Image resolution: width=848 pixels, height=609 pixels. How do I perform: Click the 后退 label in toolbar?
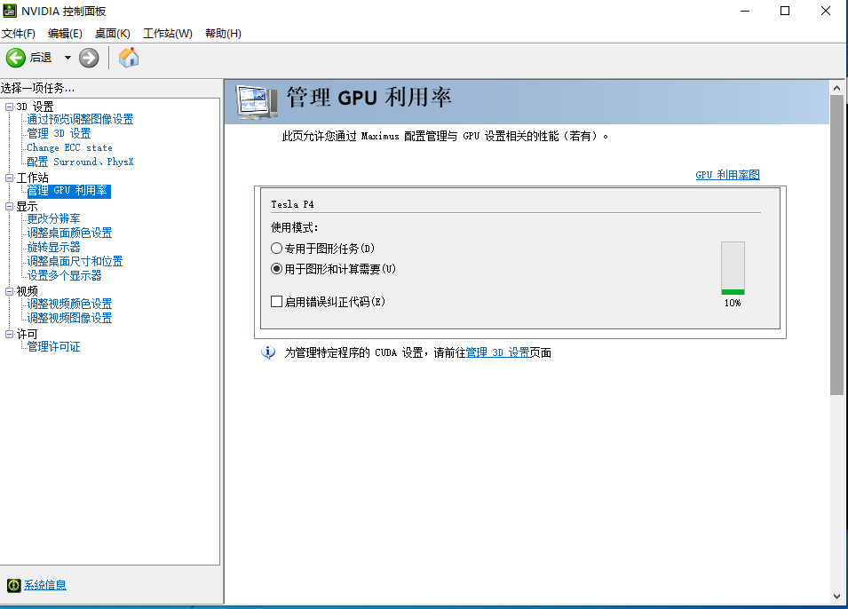coord(41,58)
